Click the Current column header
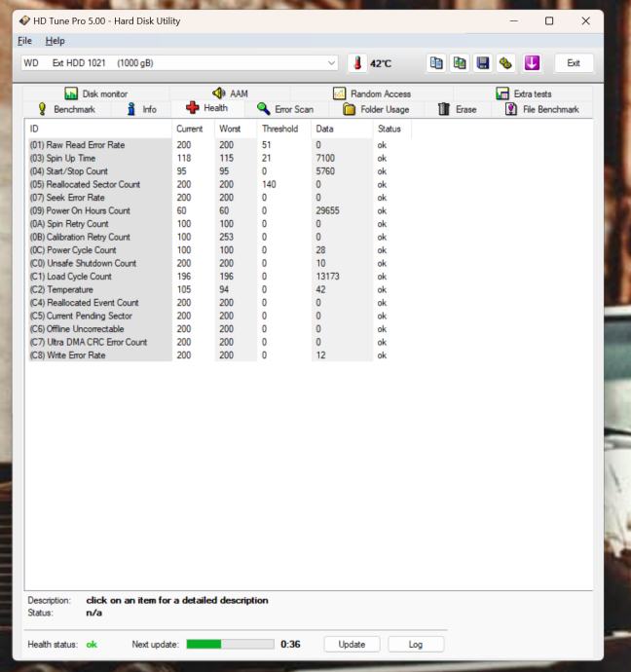 coord(193,129)
